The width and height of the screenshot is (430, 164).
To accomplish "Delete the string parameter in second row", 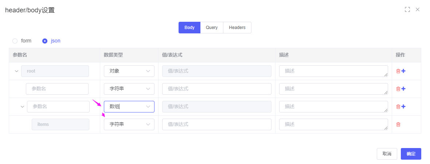I will point(398,89).
